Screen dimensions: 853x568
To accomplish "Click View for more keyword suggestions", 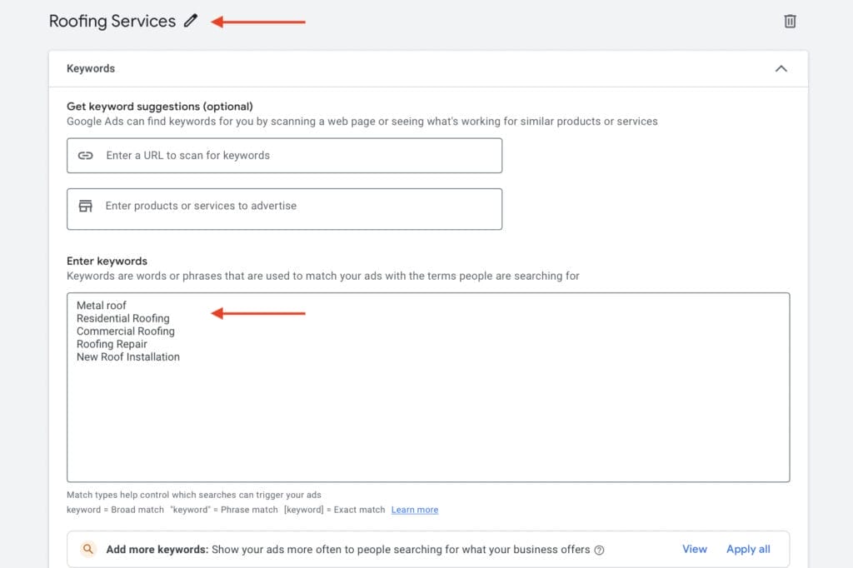I will click(x=694, y=550).
